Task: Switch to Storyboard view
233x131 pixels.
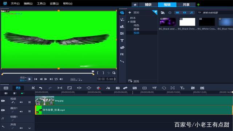Action: pyautogui.click(x=6, y=88)
